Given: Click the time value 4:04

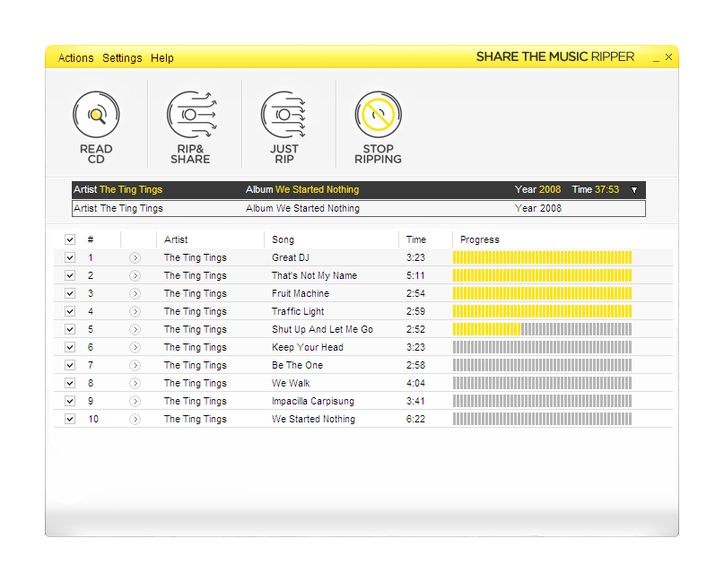Looking at the screenshot, I should point(415,383).
